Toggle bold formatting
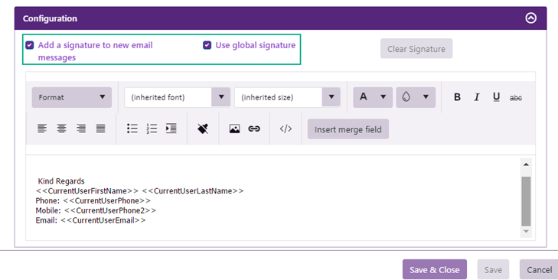This screenshot has width=558, height=280. 457,97
